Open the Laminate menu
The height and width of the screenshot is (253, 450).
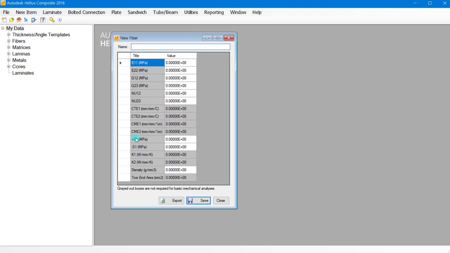(52, 12)
